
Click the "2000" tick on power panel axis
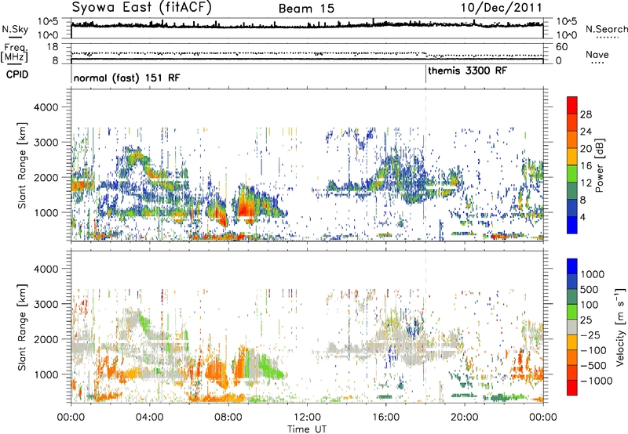(x=46, y=177)
